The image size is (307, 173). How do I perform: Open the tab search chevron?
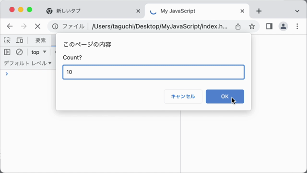(x=297, y=11)
